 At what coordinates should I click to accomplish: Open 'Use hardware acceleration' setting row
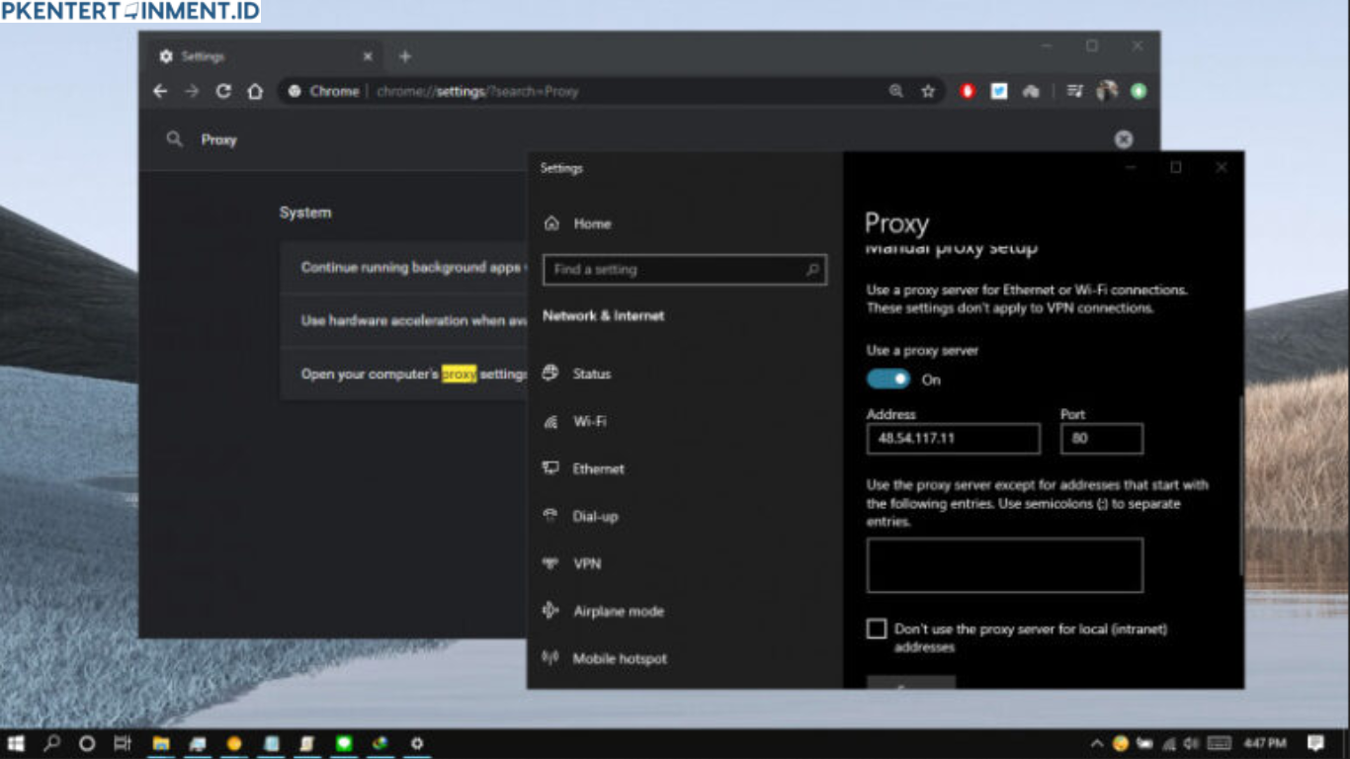[x=404, y=320]
